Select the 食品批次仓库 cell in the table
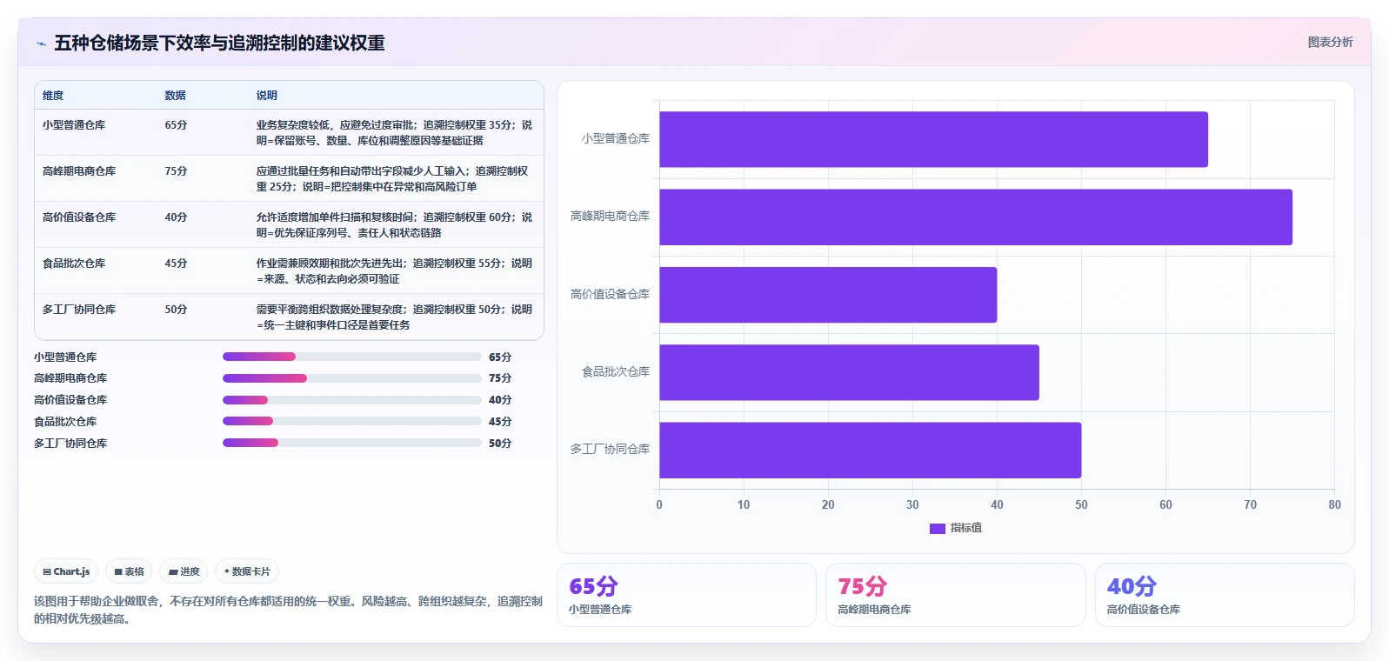 pyautogui.click(x=74, y=264)
